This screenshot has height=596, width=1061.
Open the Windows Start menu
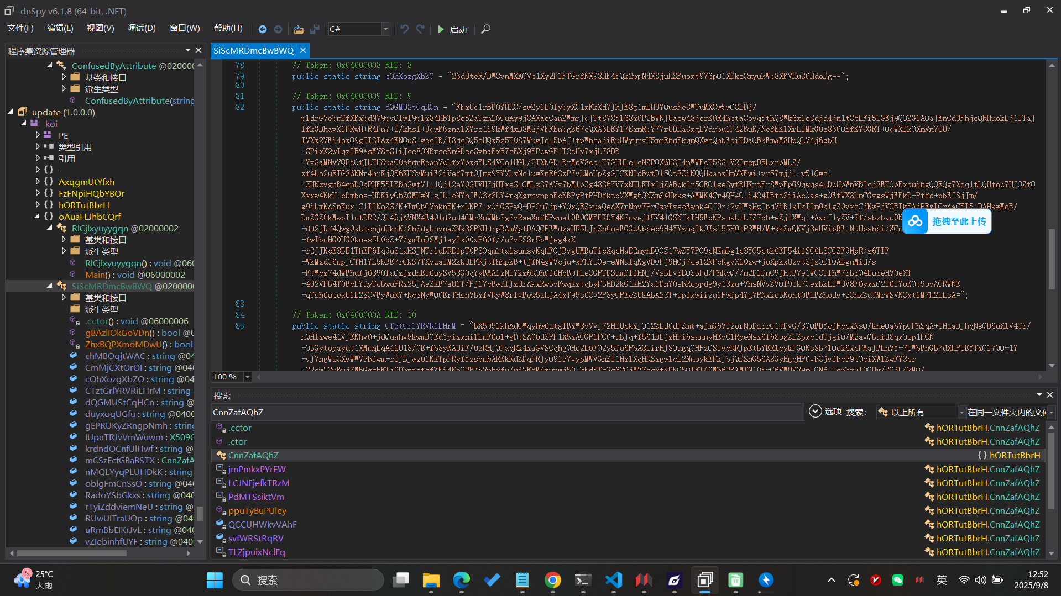(215, 580)
